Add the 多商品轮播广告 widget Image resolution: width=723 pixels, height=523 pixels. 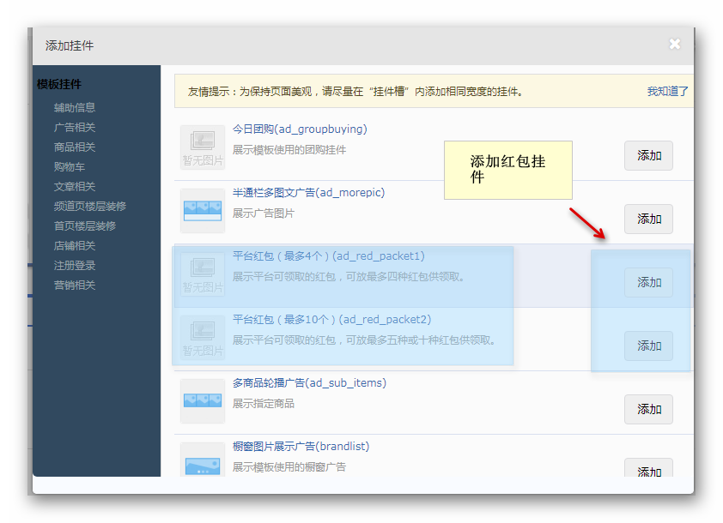click(x=648, y=409)
